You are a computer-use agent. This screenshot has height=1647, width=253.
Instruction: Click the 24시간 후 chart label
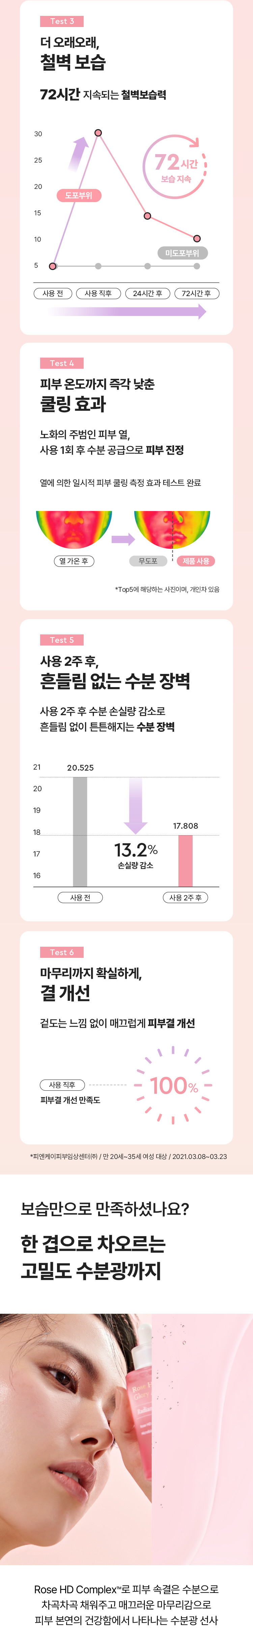click(148, 293)
